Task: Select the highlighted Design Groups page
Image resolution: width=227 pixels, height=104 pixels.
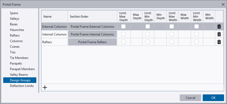Action: 20,80
